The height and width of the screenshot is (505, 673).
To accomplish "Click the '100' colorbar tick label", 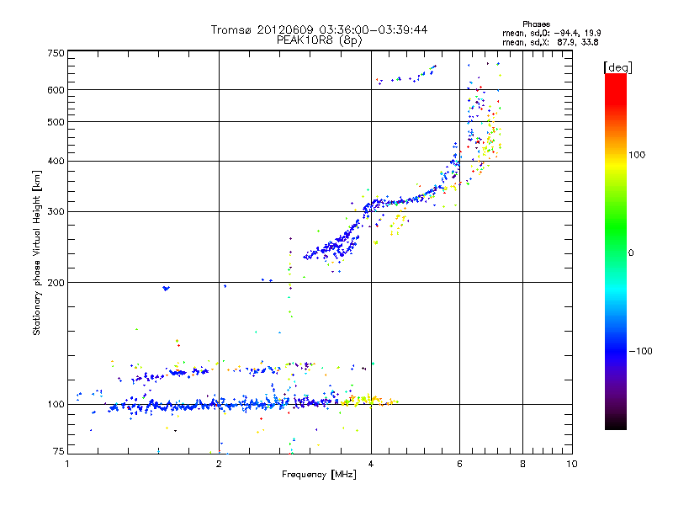I will [637, 155].
